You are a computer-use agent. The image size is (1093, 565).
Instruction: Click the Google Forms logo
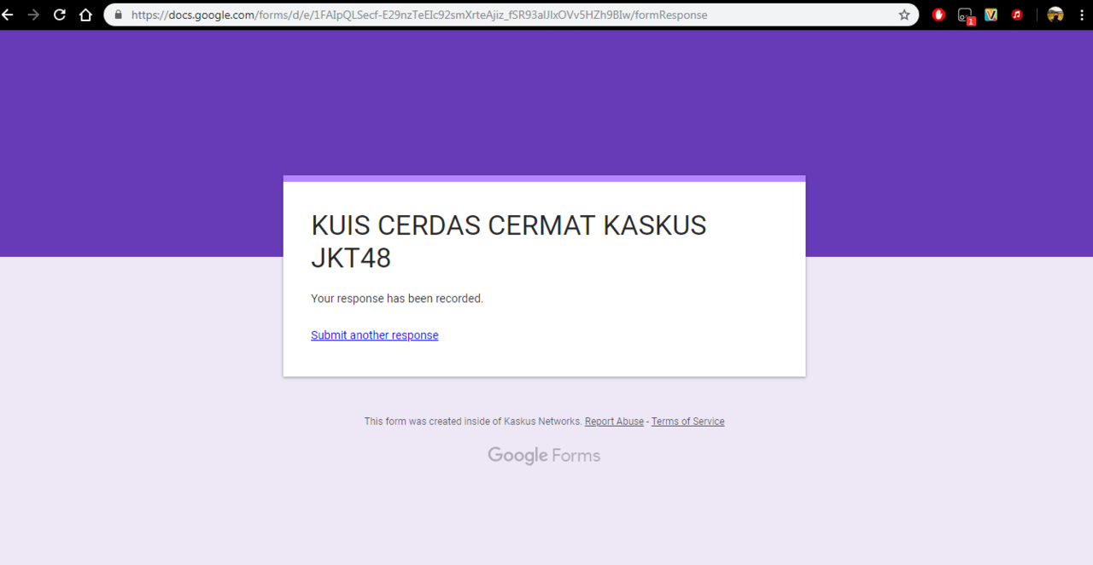coord(544,455)
